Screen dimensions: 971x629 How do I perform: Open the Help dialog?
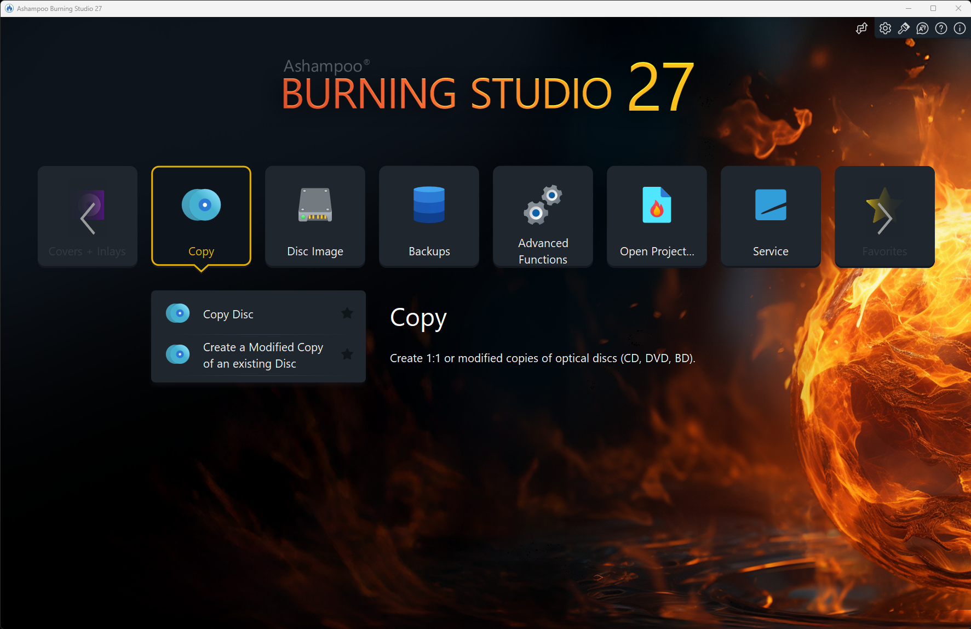(x=941, y=28)
